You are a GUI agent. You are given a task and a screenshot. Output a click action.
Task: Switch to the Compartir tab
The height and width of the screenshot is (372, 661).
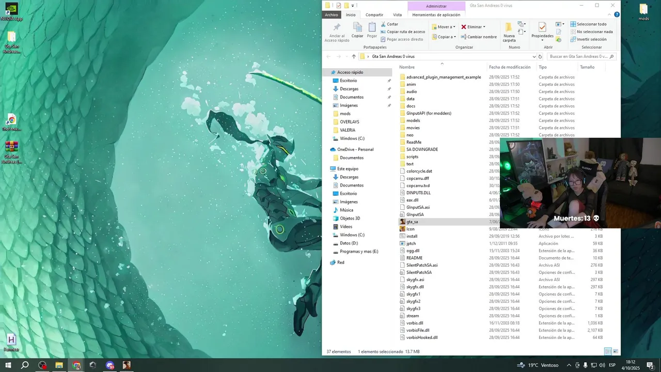coord(374,14)
